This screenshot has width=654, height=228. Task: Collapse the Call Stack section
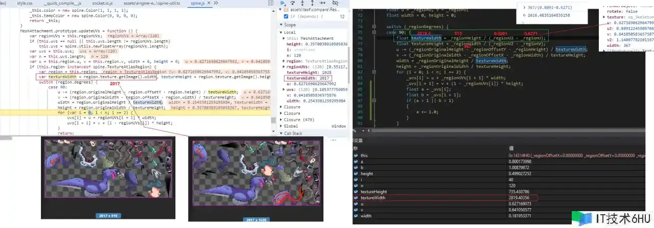click(281, 134)
